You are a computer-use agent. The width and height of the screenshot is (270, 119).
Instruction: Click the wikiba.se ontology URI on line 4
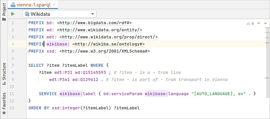point(108,44)
